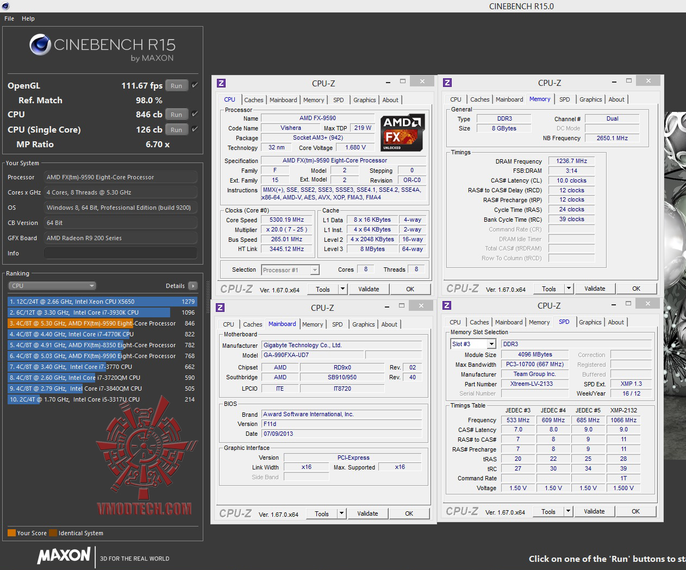Click Validate in Mainboard window
Viewport: 686px width, 570px height.
[367, 513]
